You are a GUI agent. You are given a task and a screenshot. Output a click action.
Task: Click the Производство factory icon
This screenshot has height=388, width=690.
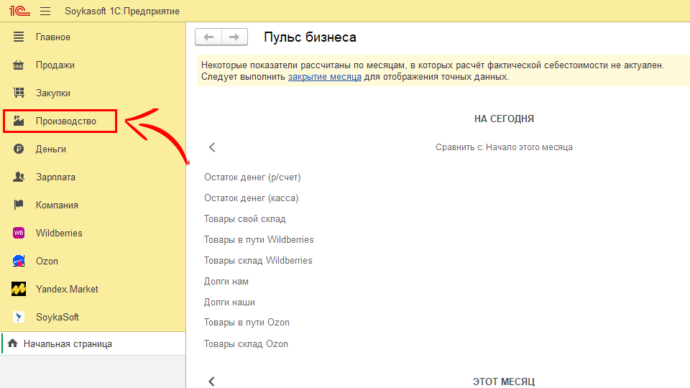pos(19,121)
